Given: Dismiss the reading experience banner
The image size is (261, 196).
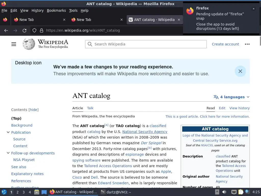Looking at the screenshot, I should click(x=240, y=71).
